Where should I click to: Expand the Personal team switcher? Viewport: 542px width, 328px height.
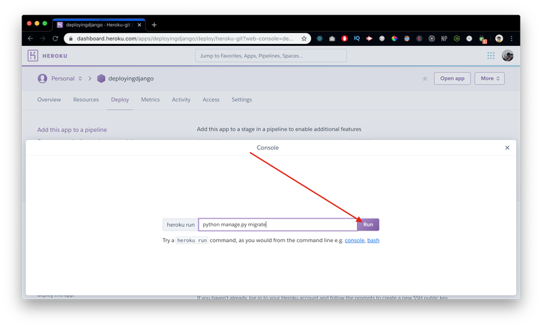pos(80,78)
